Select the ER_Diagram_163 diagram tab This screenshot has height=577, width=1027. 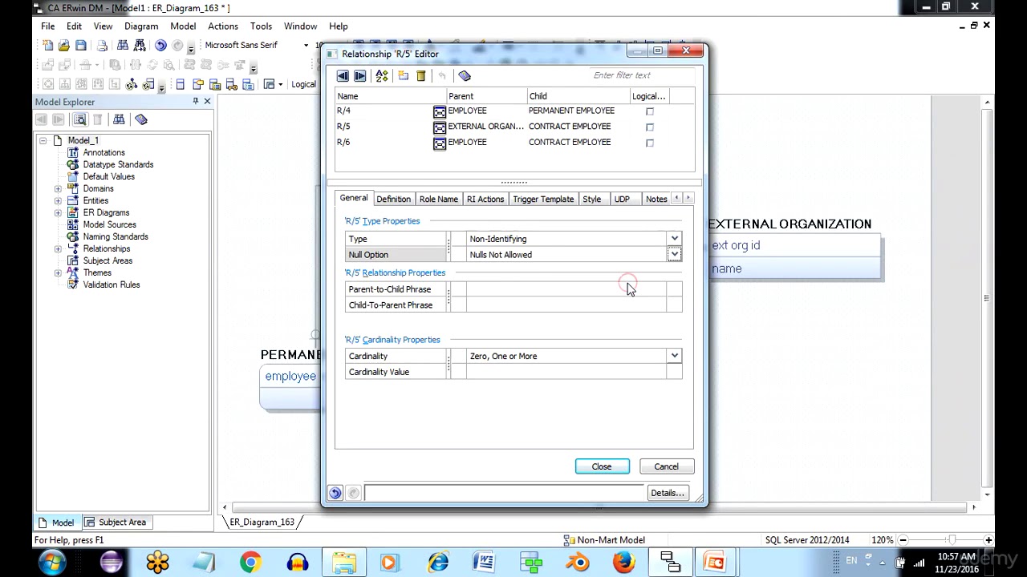pos(262,523)
